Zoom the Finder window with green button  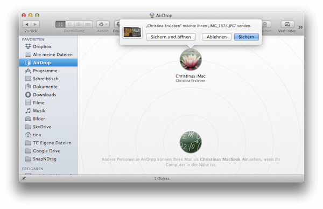pos(37,15)
